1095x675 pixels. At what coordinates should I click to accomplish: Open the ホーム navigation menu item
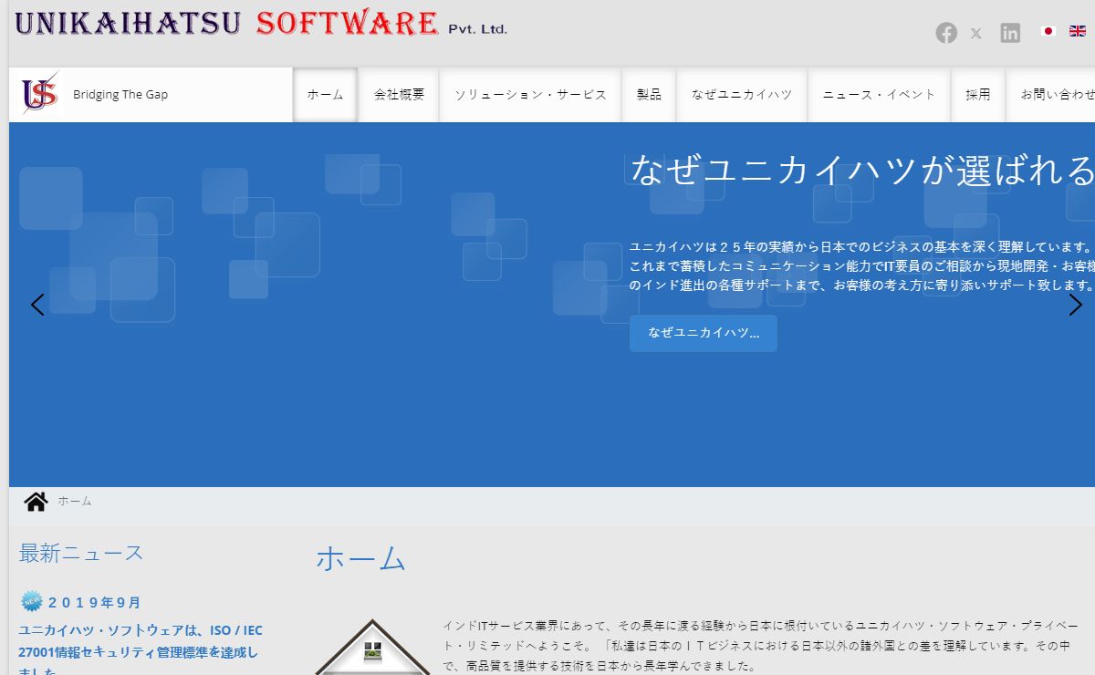(x=326, y=94)
